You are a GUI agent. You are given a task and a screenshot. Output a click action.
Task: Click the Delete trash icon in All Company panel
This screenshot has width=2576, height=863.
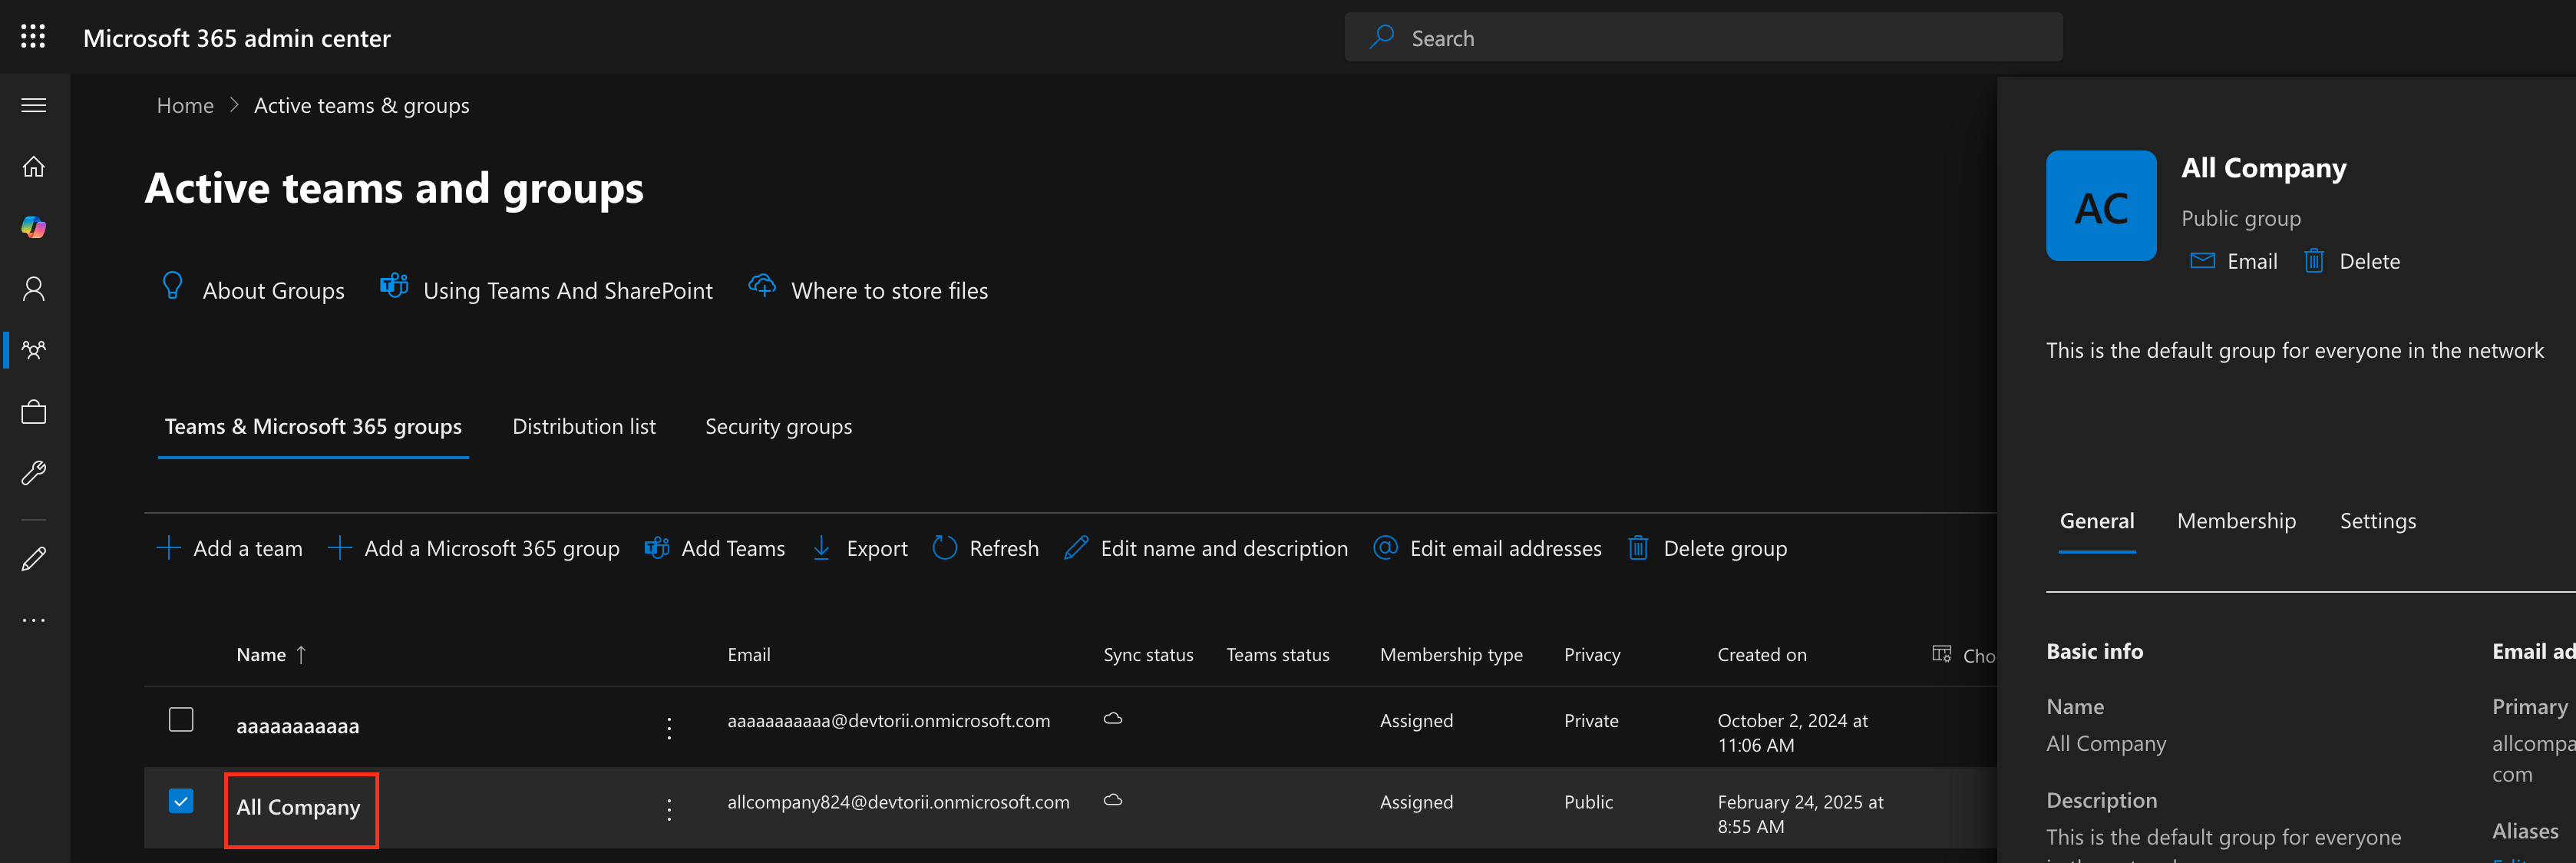pos(2314,261)
